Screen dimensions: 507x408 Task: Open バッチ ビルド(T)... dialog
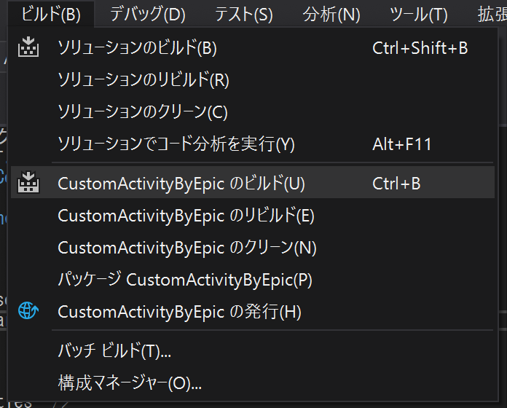253,350
